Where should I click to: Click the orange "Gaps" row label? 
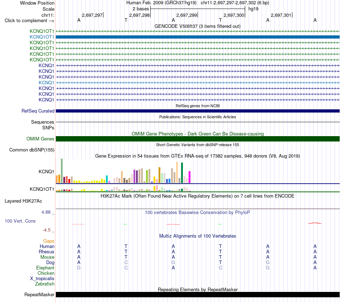[49, 241]
